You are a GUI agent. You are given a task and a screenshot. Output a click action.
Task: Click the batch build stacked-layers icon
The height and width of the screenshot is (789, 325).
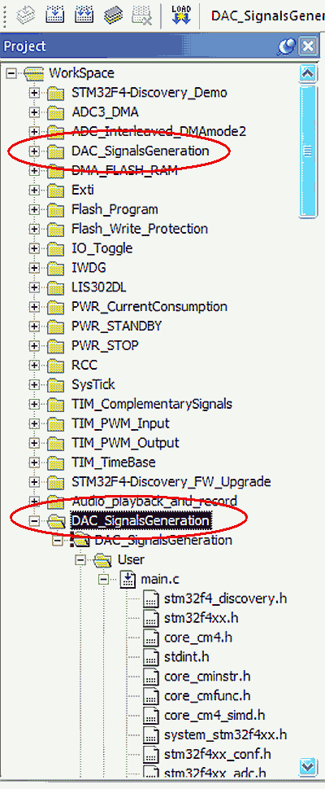114,15
